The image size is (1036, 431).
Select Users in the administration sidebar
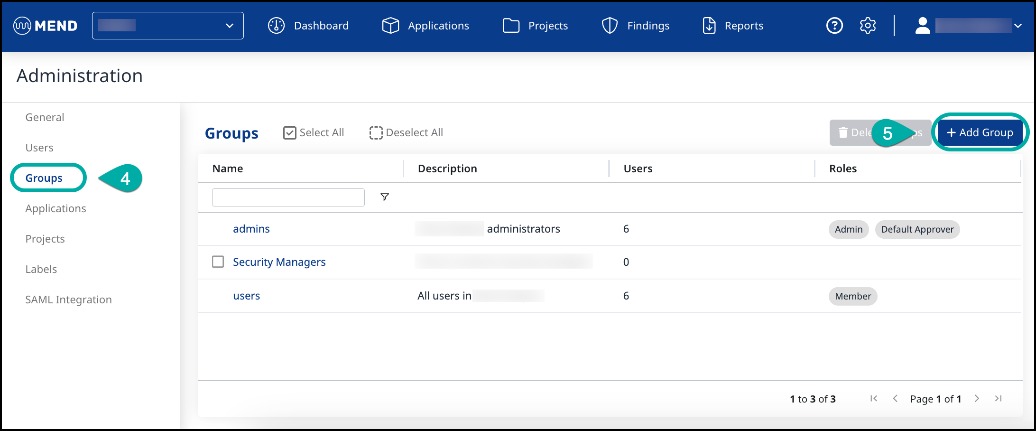39,148
